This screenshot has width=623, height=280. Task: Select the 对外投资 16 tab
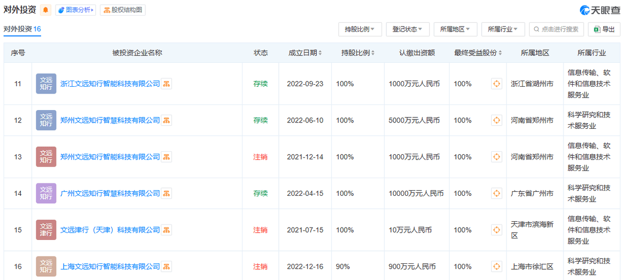point(22,29)
